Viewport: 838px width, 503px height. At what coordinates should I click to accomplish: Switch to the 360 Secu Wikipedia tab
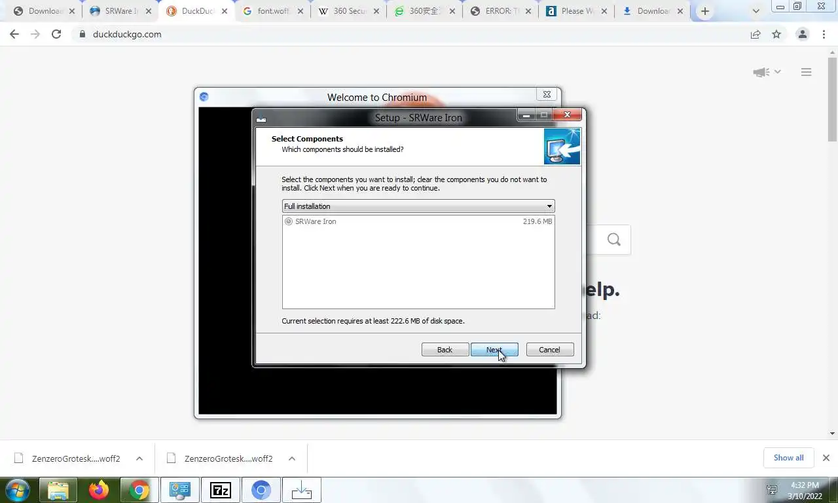[x=348, y=11]
